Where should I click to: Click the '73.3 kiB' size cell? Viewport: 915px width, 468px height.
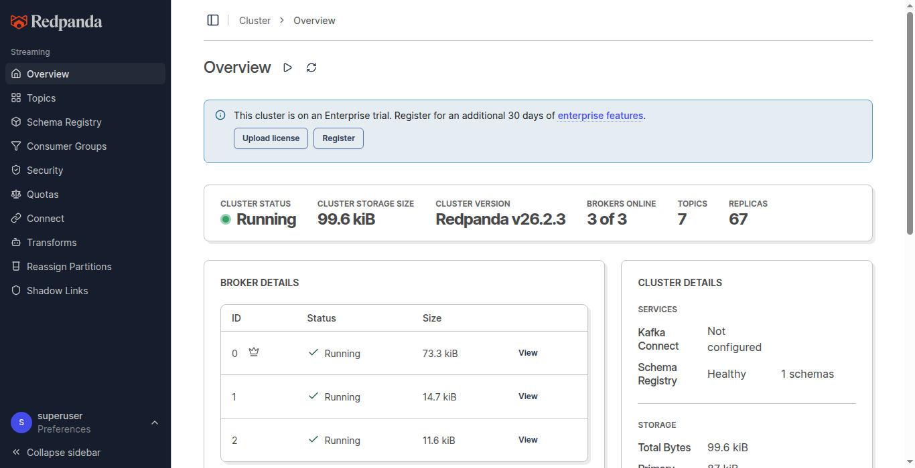click(440, 353)
